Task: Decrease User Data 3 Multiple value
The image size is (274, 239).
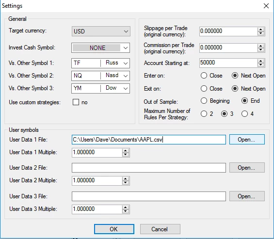Action: click(x=125, y=211)
